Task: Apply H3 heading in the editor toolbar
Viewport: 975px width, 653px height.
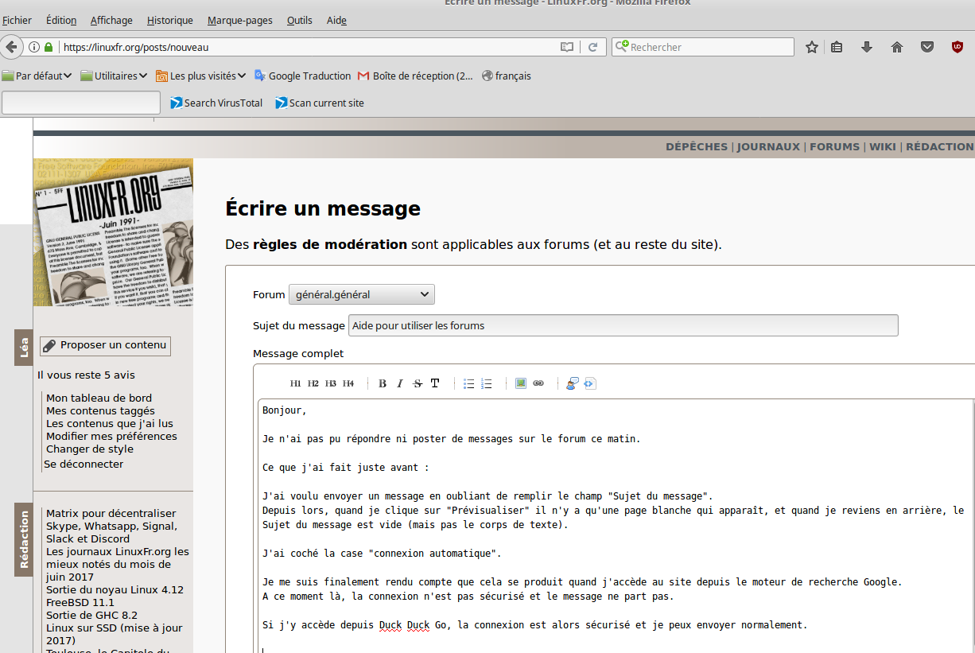Action: tap(331, 383)
